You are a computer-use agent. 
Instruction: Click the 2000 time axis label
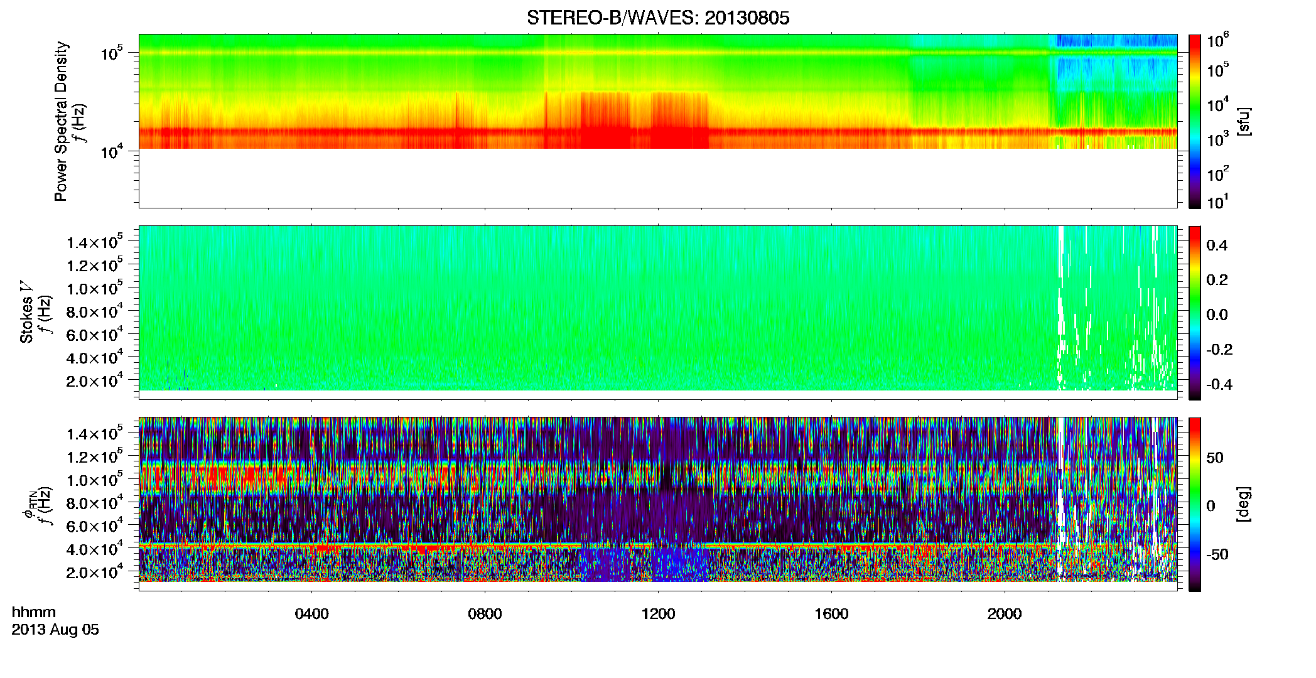pyautogui.click(x=1005, y=614)
